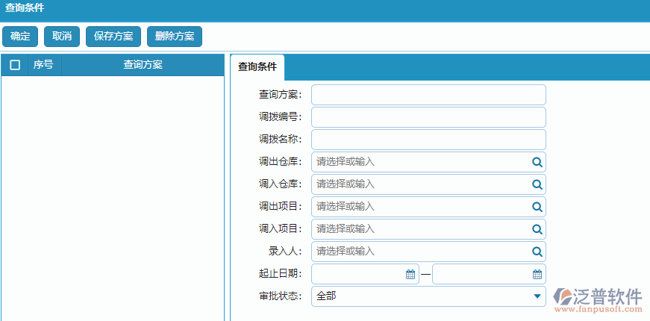Open the calendar icon for the start date
This screenshot has height=321, width=650.
(x=410, y=274)
